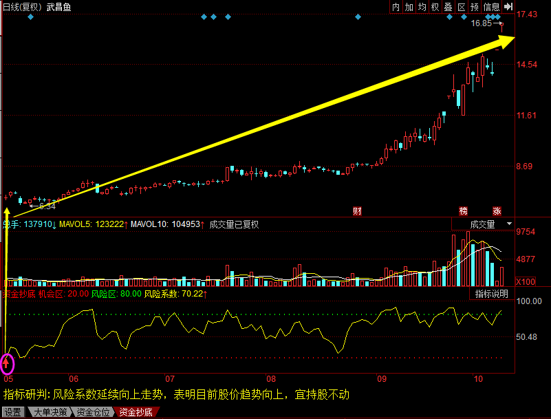551x419 pixels.
Task: Toggle the 权 price adjustment button
Action: [435, 7]
